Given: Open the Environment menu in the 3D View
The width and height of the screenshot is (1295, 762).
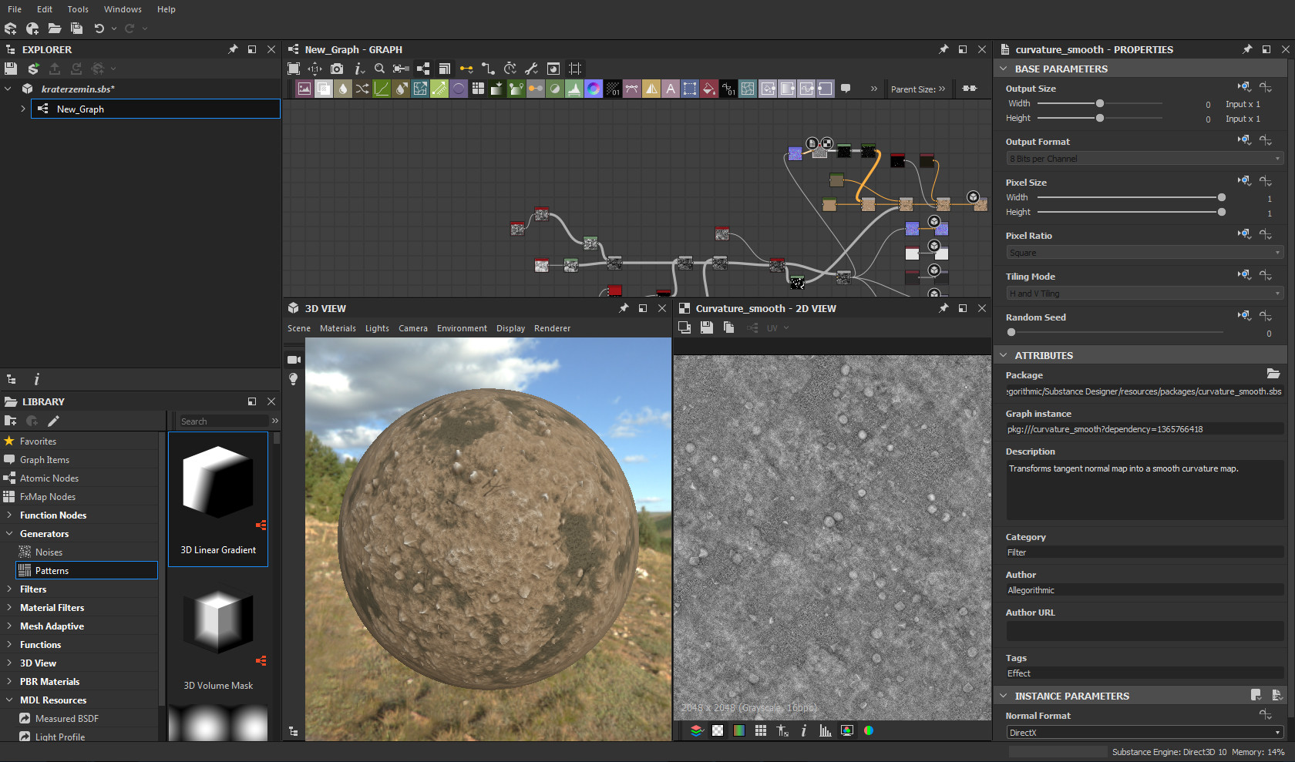Looking at the screenshot, I should coord(462,327).
